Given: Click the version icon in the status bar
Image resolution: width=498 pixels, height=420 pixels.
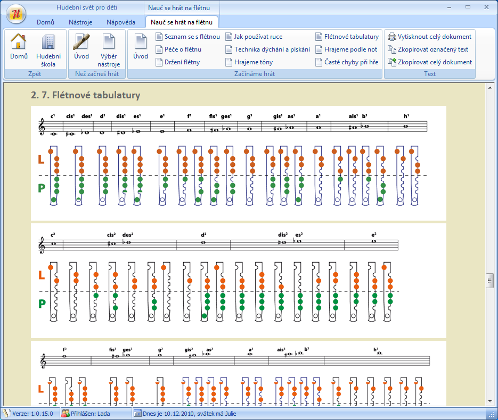Looking at the screenshot, I should pos(7,413).
